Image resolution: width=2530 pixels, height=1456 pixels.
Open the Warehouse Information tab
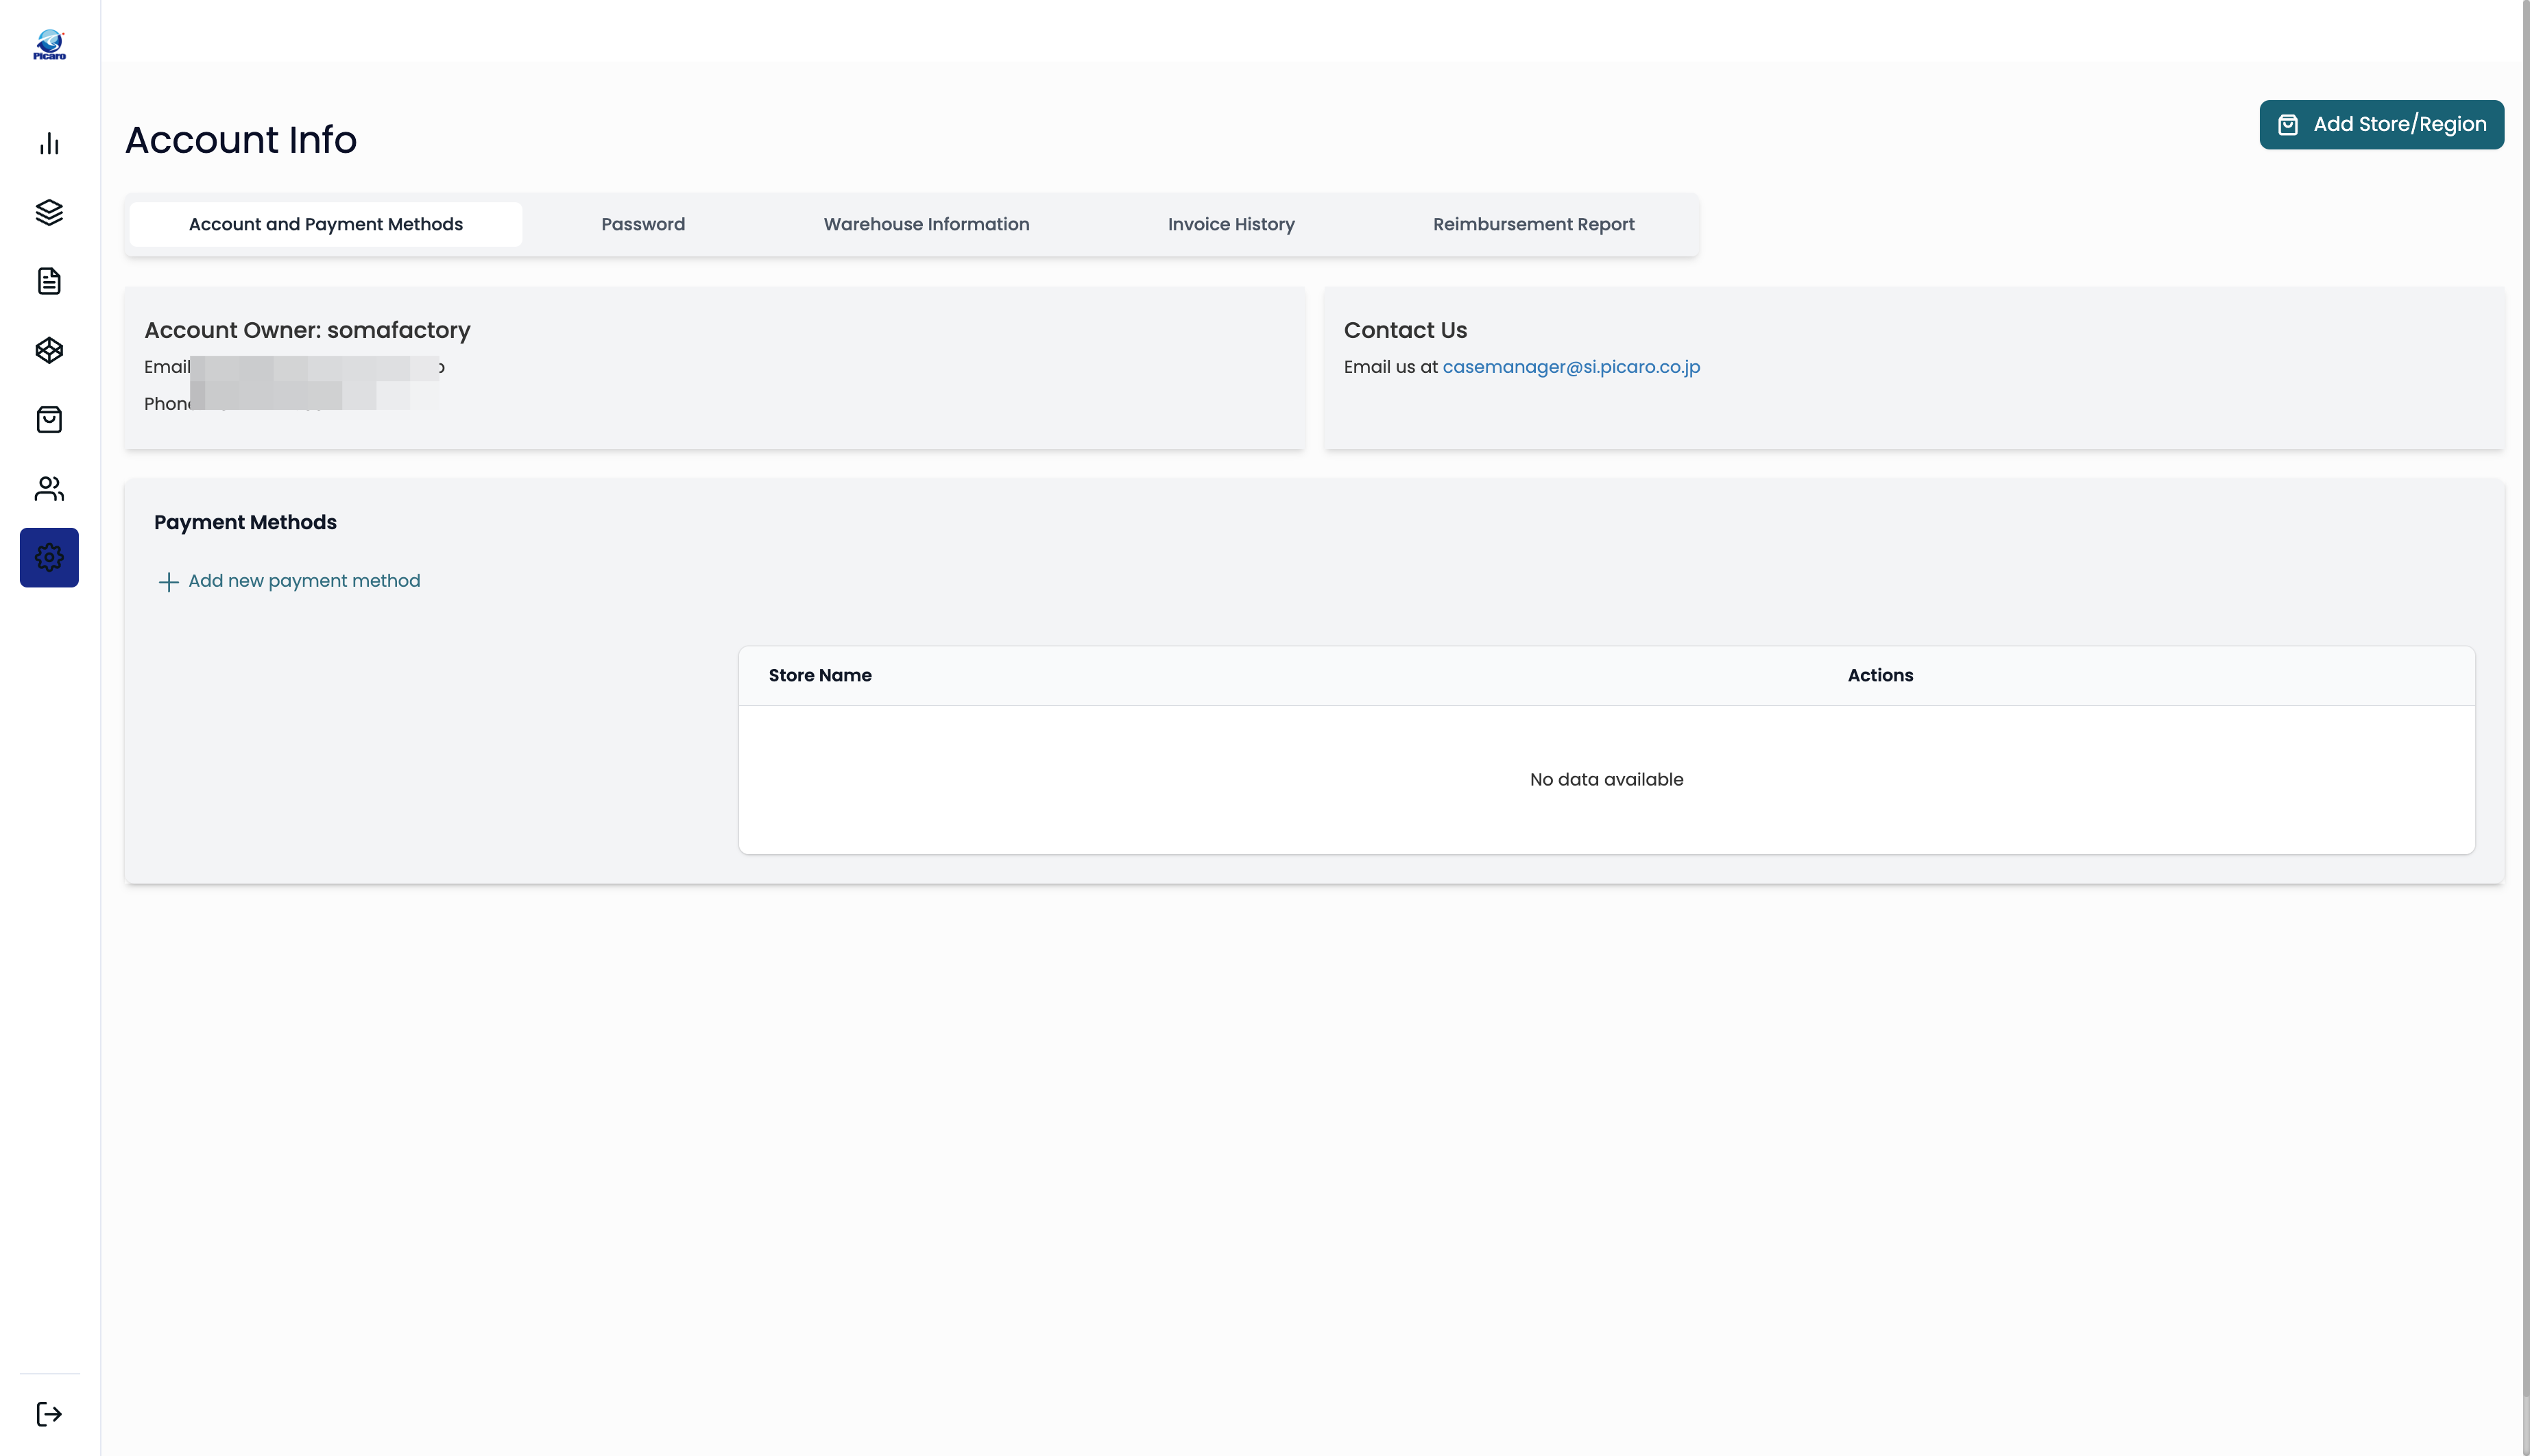point(926,224)
